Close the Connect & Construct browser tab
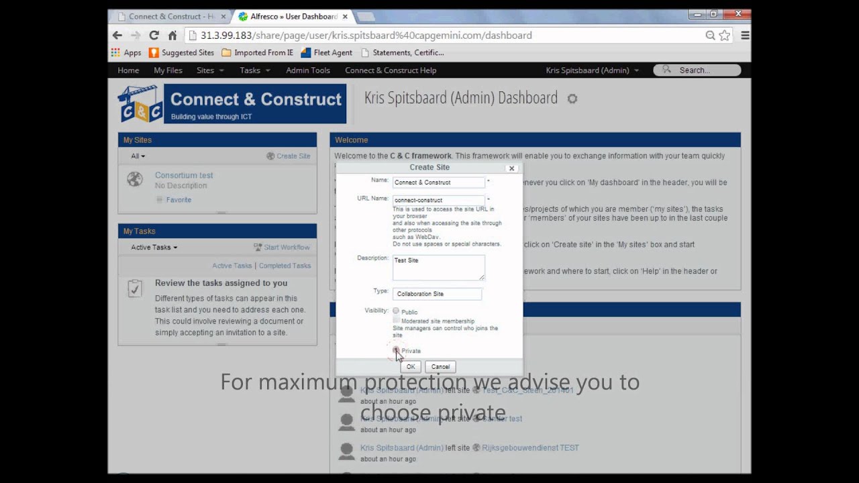 [223, 17]
